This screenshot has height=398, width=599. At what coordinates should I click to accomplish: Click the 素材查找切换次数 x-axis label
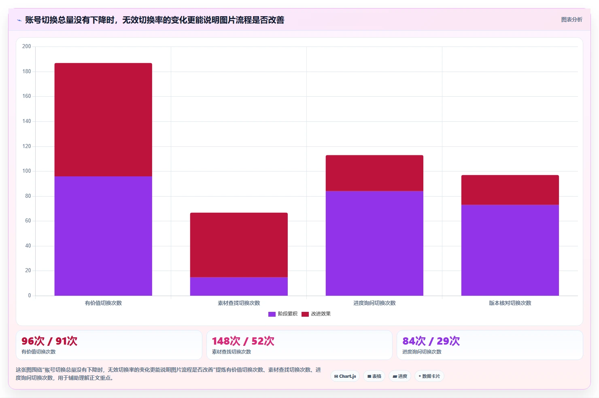tap(239, 303)
